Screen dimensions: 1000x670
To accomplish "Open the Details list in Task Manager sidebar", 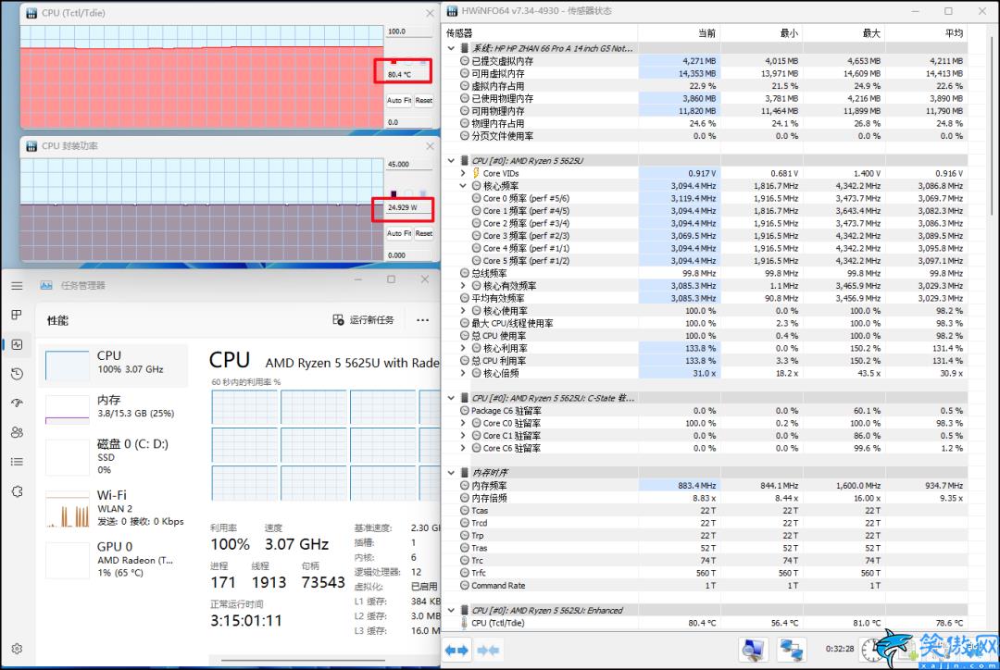I will click(18, 462).
